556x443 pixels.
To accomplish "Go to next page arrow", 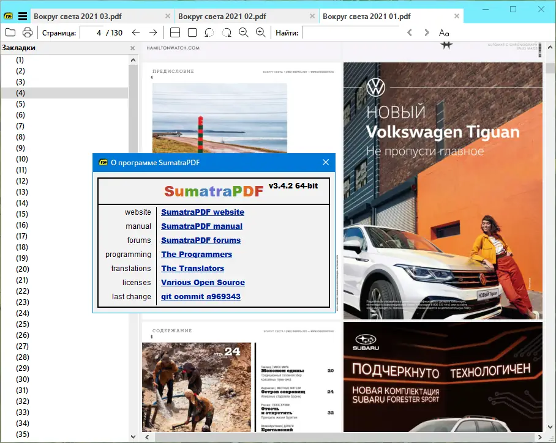I will pyautogui.click(x=153, y=32).
